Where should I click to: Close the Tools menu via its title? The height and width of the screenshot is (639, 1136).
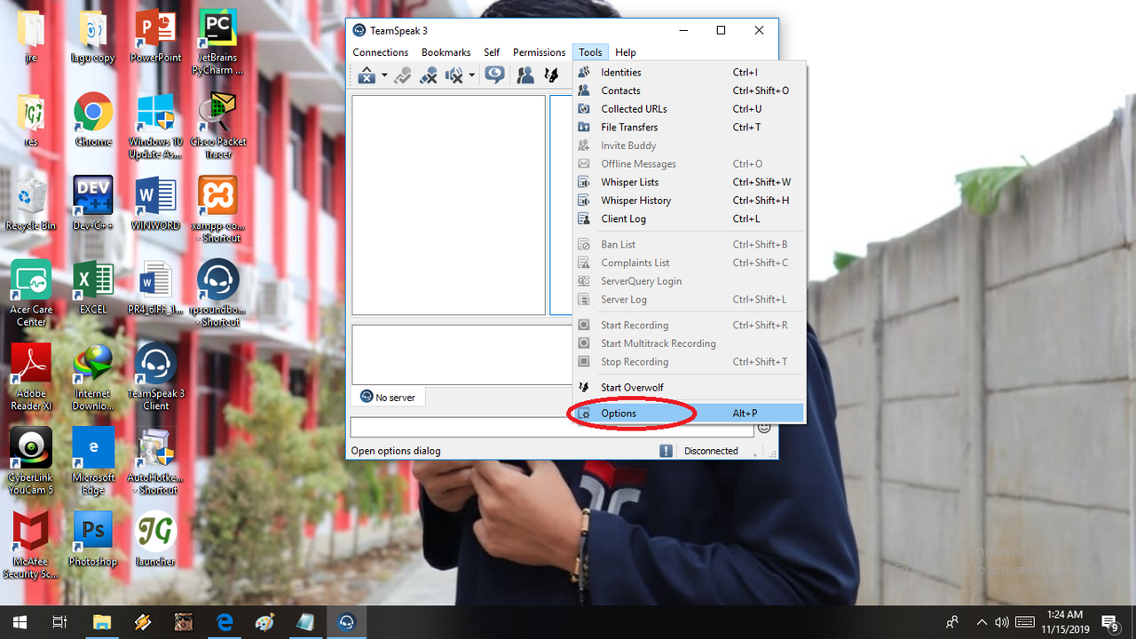coord(591,52)
